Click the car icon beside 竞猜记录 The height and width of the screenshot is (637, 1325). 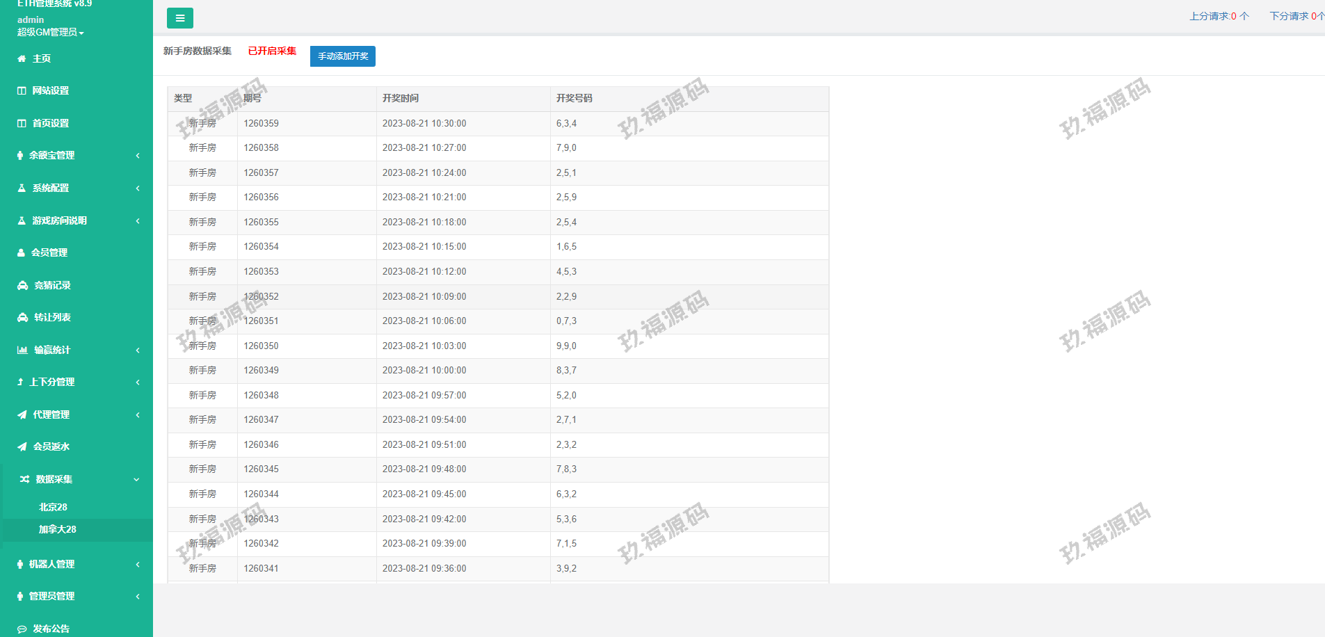[22, 286]
